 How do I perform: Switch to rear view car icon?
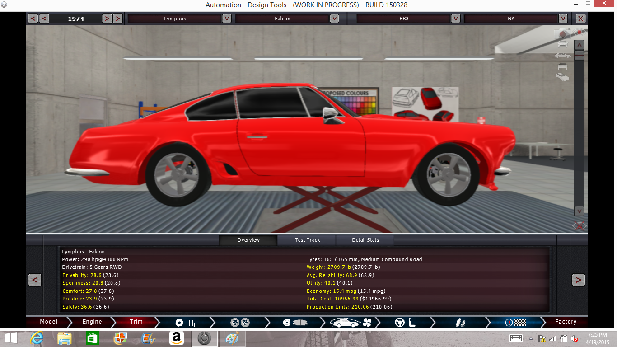pyautogui.click(x=562, y=67)
